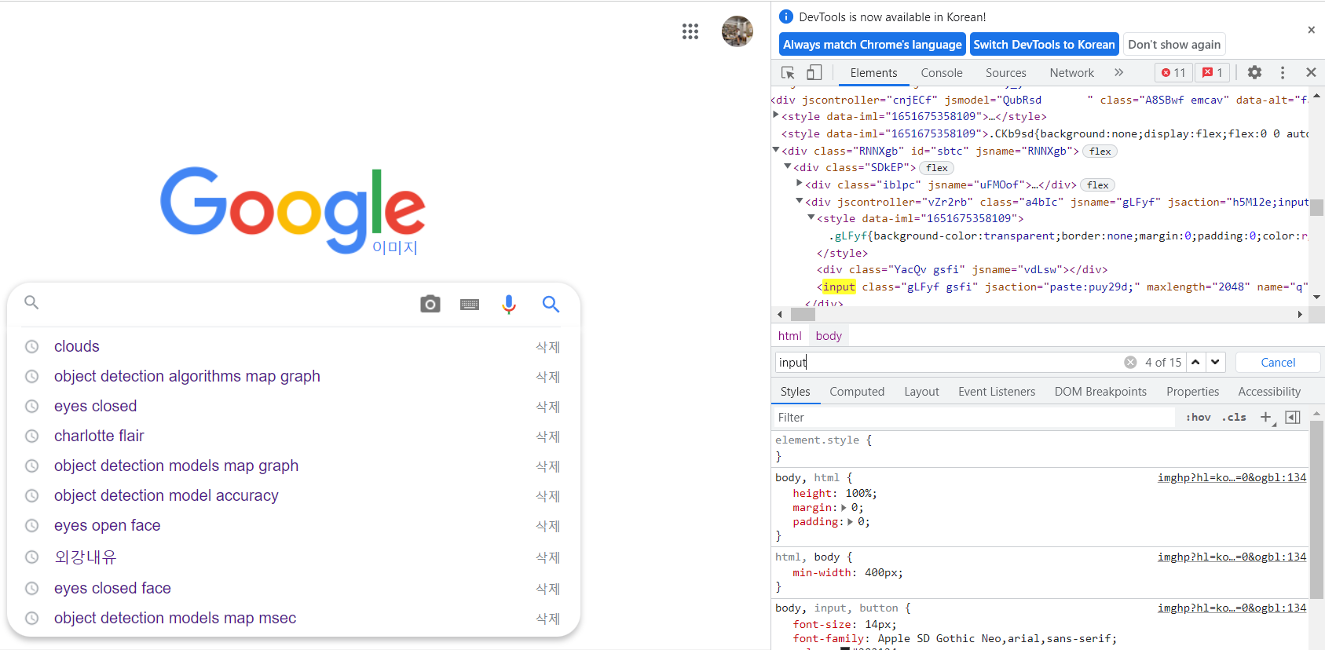
Task: Open the Event Listeners tab
Action: pyautogui.click(x=997, y=392)
